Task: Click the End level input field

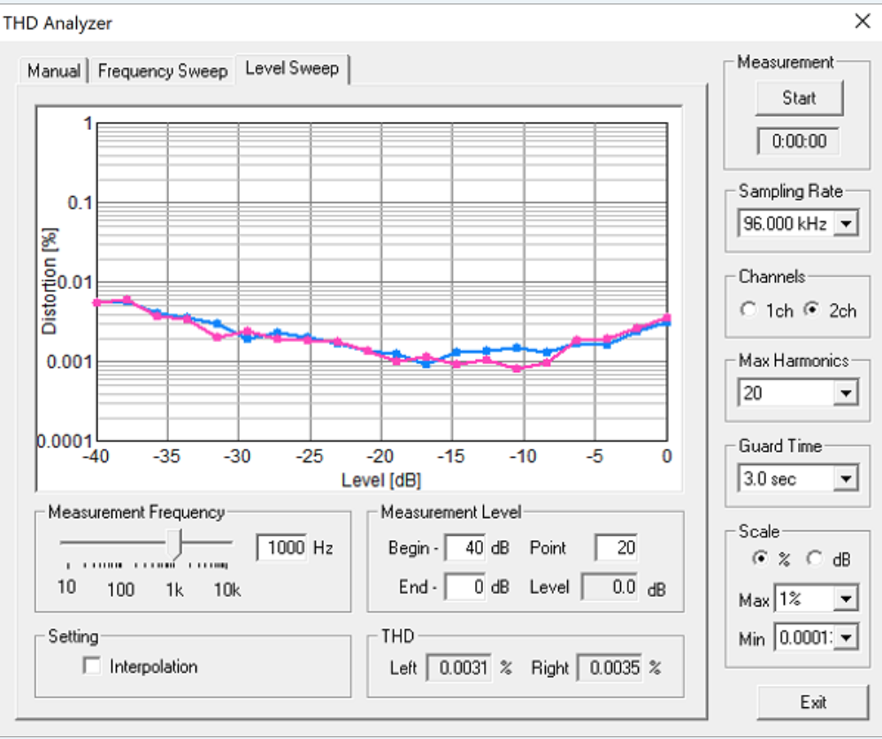Action: click(465, 587)
